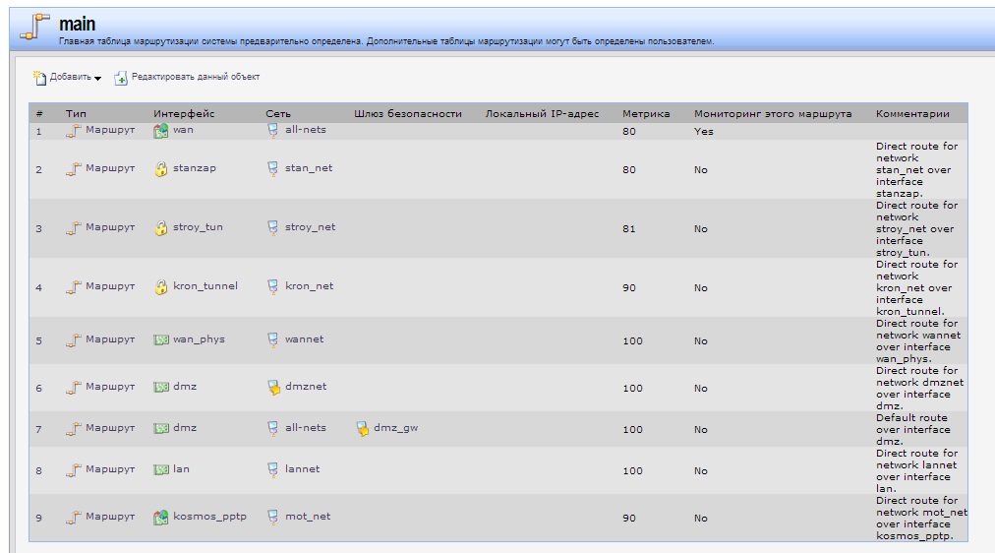
Task: Click the Default route over interface dmz comment
Action: [x=913, y=430]
